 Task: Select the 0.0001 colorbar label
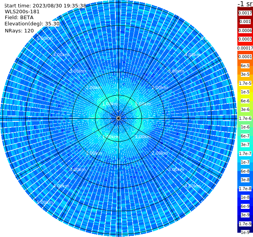(245, 57)
